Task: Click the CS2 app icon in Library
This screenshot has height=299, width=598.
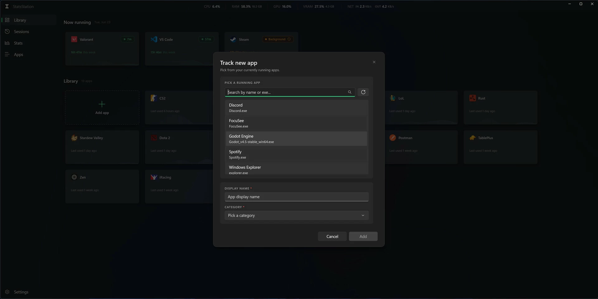Action: pyautogui.click(x=154, y=98)
